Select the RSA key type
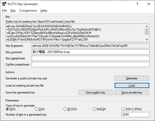Viewport: 155px width, 121px height. [x=7, y=109]
